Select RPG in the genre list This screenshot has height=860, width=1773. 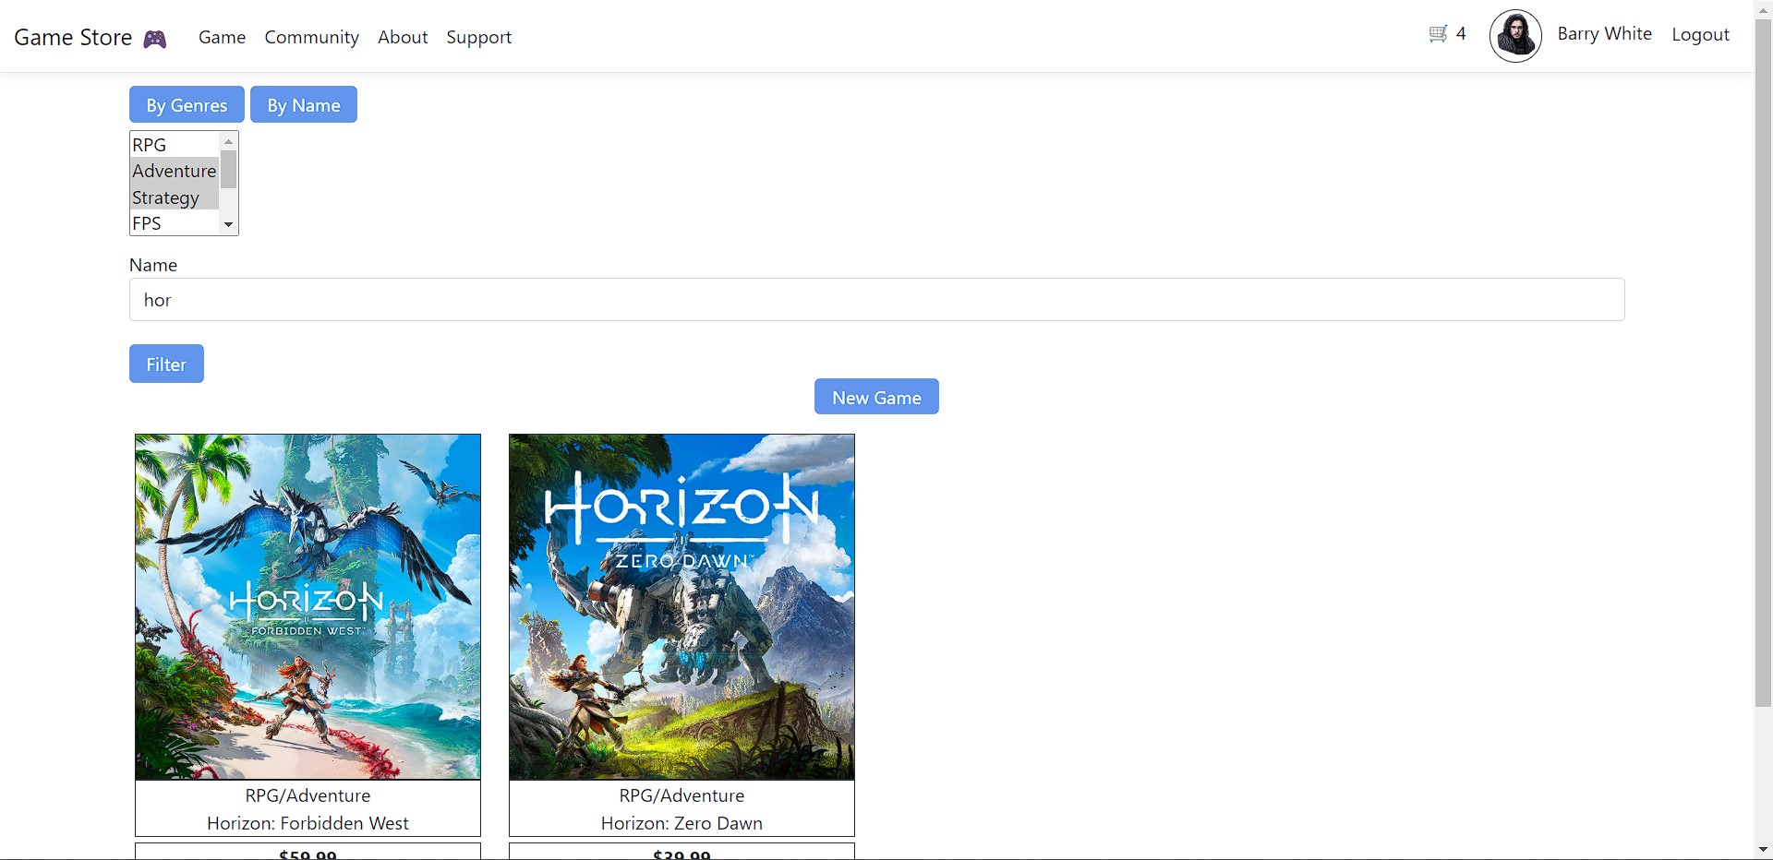tap(175, 145)
